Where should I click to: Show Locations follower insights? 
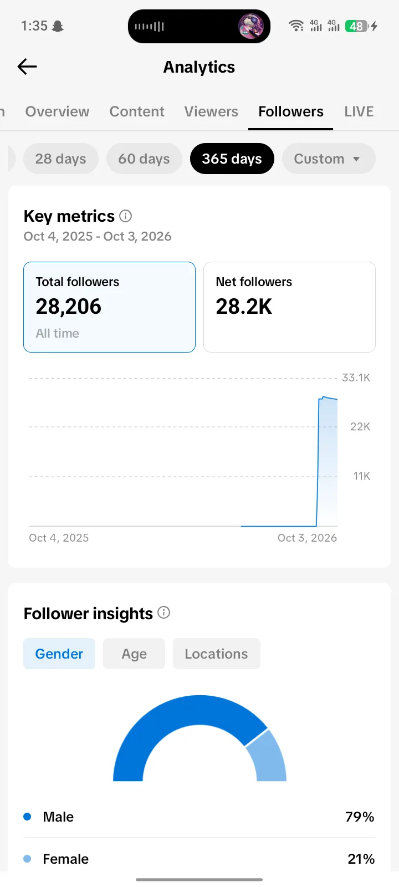[x=216, y=654]
